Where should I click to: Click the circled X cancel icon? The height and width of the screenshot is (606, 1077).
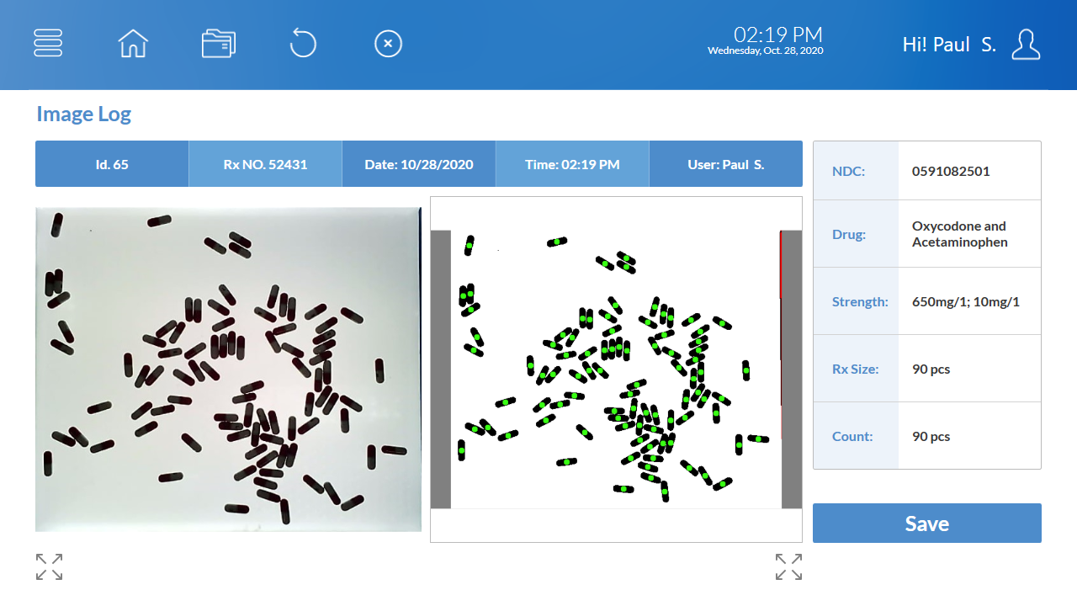coord(388,43)
